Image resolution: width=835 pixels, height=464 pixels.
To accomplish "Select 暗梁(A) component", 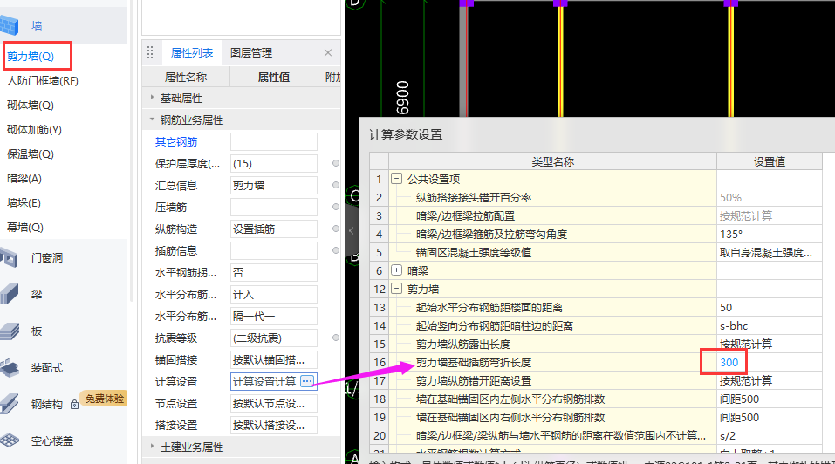I will [24, 179].
